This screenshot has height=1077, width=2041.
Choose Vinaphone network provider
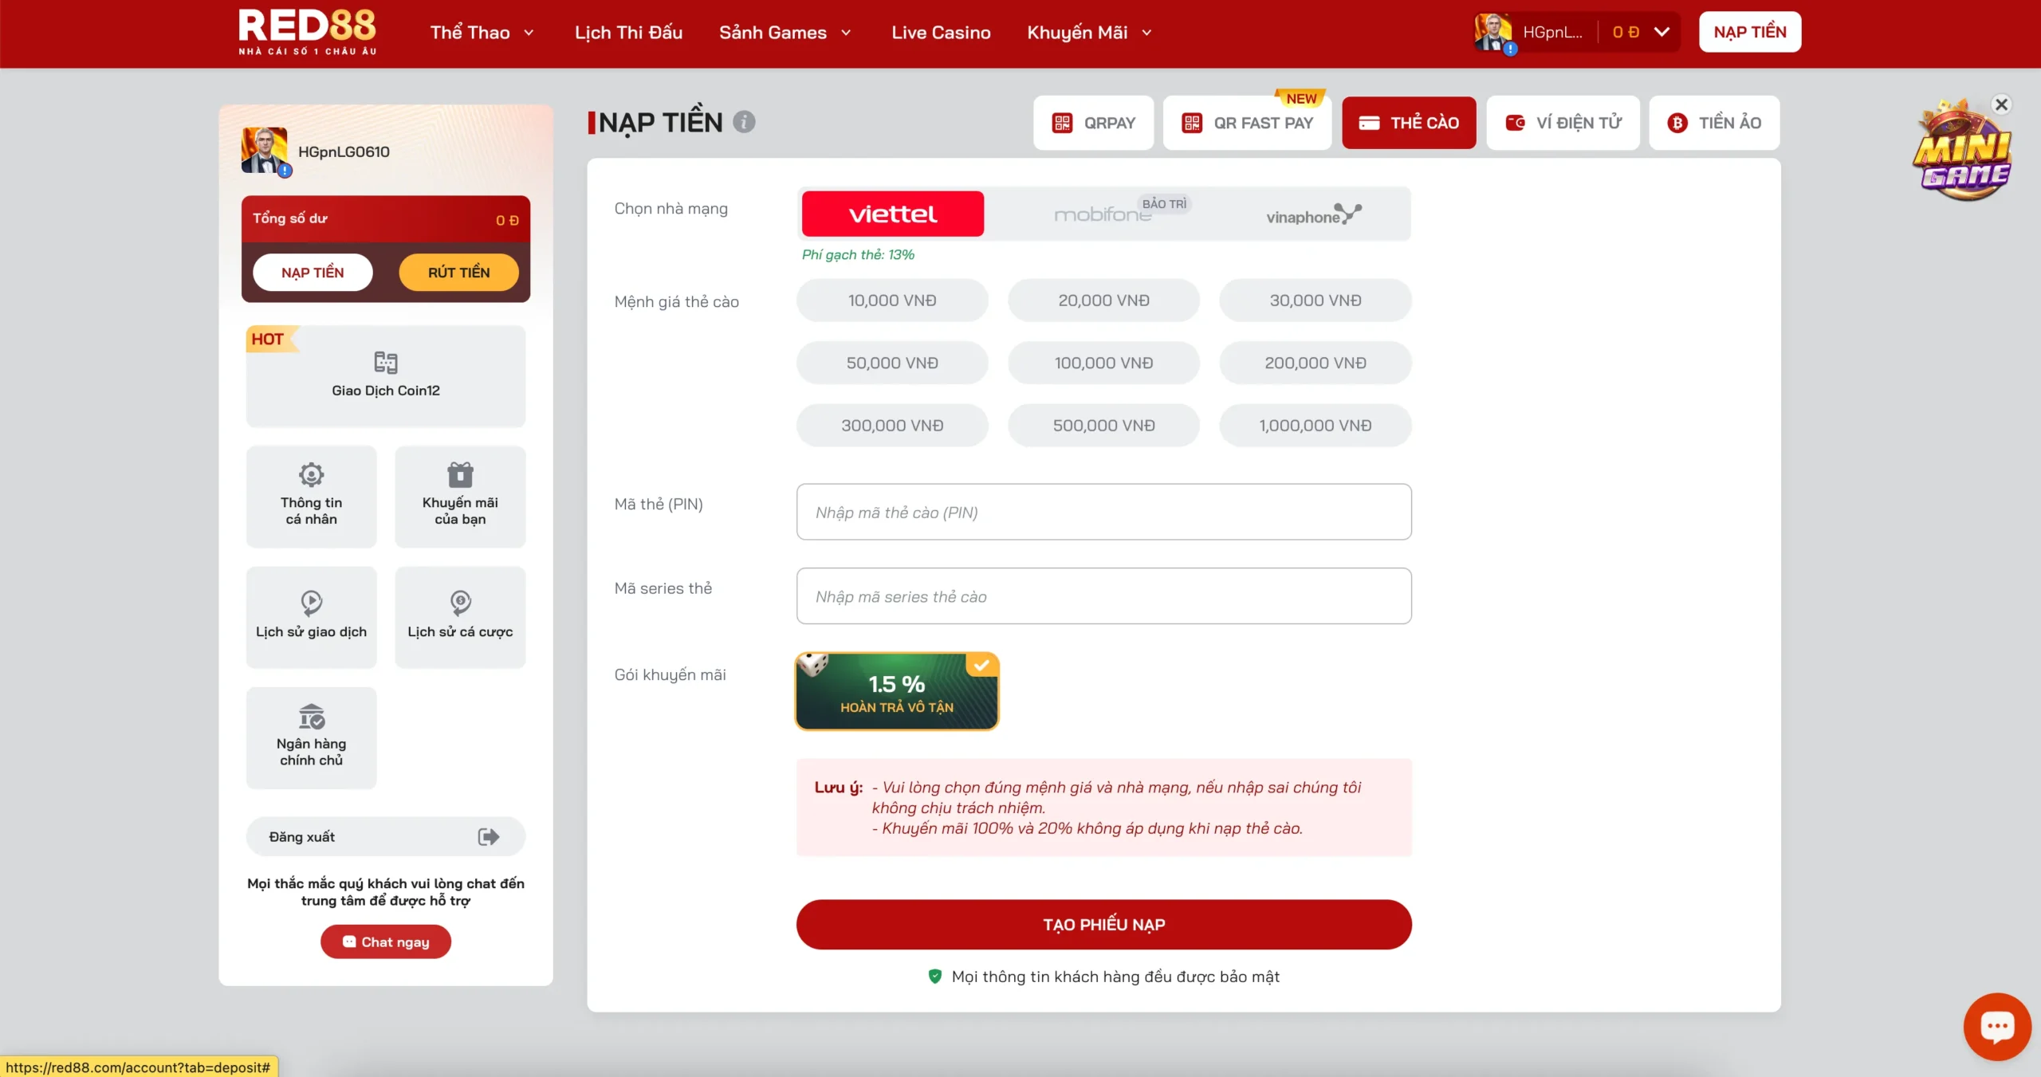pos(1315,214)
